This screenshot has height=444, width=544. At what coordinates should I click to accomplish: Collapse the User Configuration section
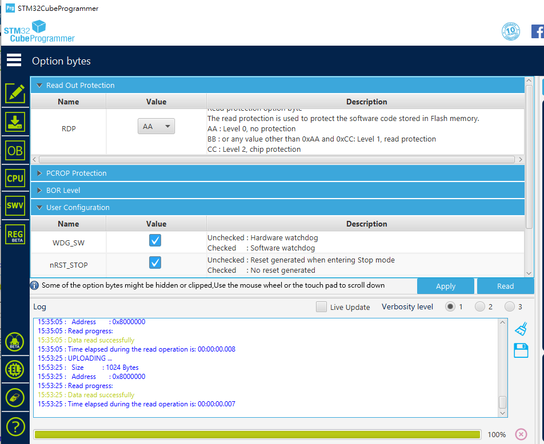[x=278, y=207]
